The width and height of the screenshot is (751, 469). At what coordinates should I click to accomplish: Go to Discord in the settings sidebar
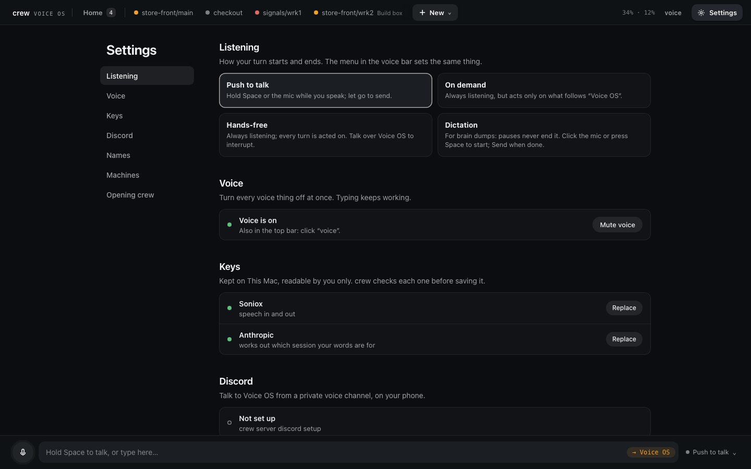click(x=147, y=135)
